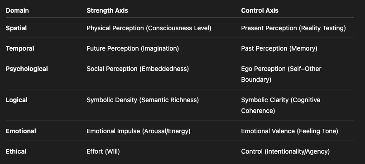Image resolution: width=365 pixels, height=164 pixels.
Task: Click Emotional Impulse (Arousal/Energy) cell
Action: click(x=139, y=131)
